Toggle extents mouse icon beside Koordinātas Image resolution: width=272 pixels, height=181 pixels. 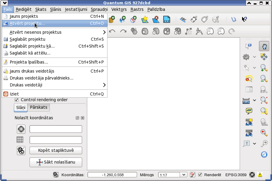56,175
